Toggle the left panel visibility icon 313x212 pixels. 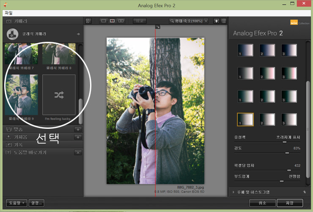point(88,21)
